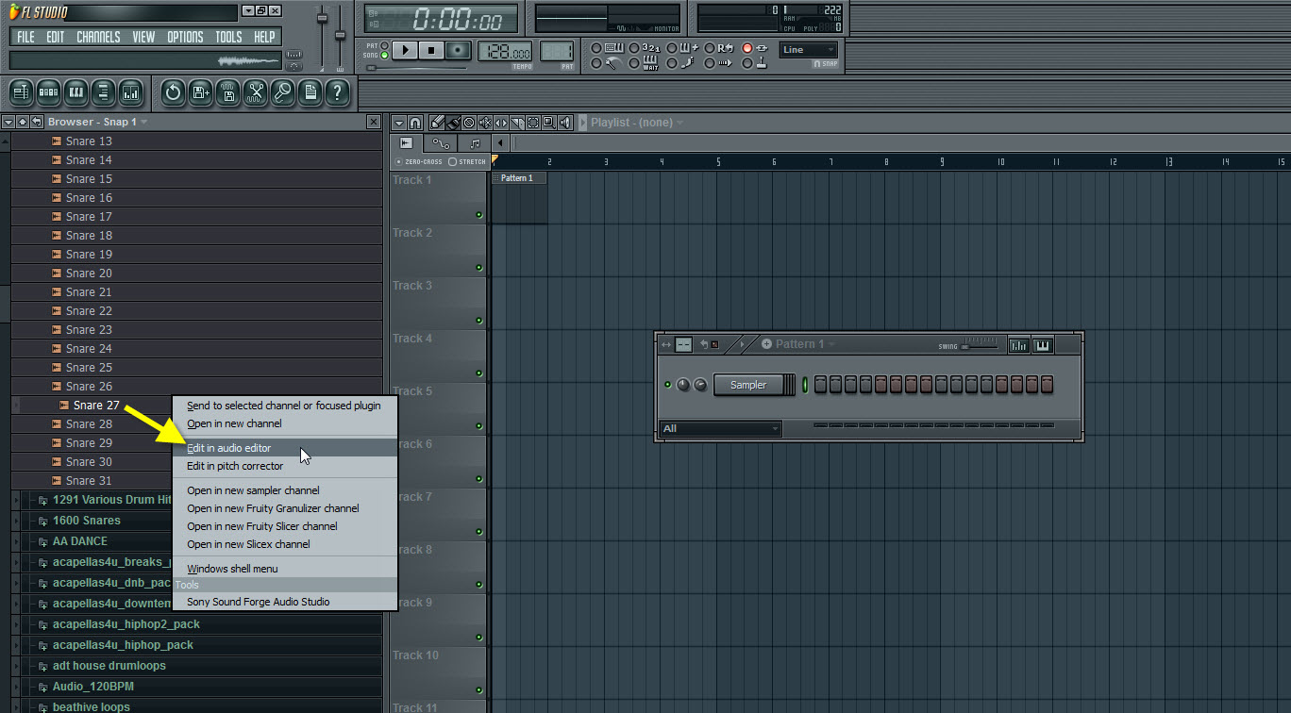Open the "Line" snap shape dropdown

[x=808, y=49]
